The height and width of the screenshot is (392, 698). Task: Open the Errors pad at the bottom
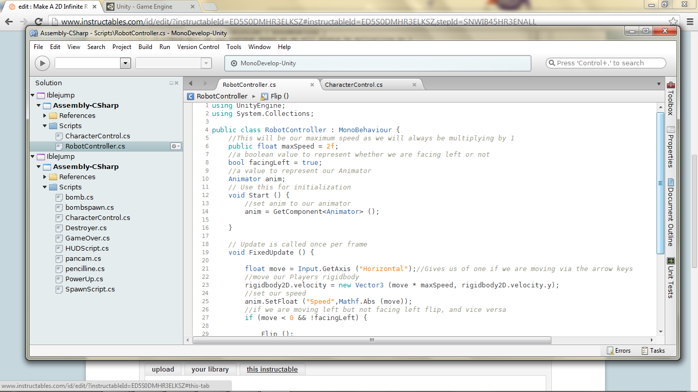619,351
